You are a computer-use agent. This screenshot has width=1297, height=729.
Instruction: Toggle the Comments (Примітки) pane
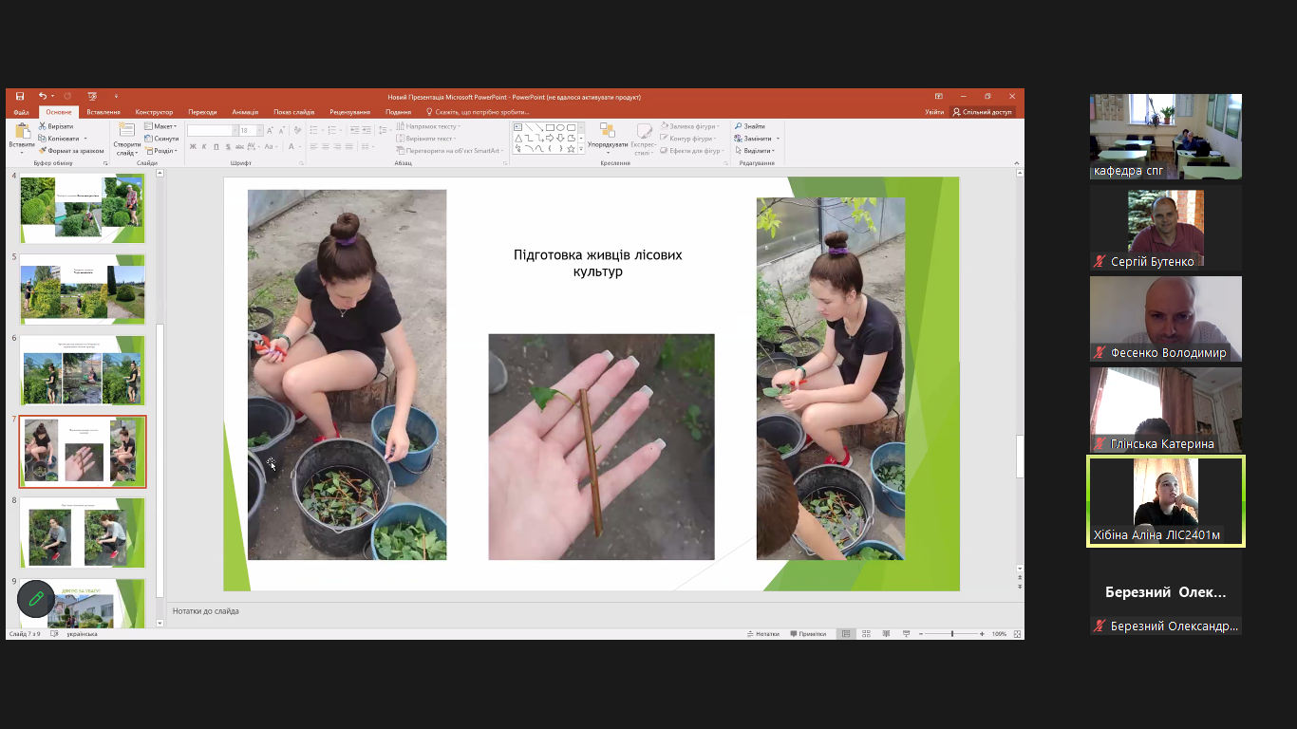click(807, 634)
